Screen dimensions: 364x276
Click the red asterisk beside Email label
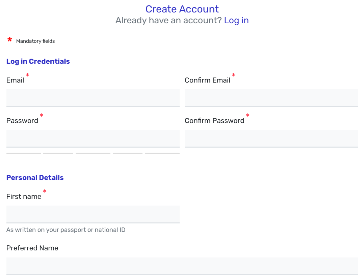pyautogui.click(x=27, y=75)
